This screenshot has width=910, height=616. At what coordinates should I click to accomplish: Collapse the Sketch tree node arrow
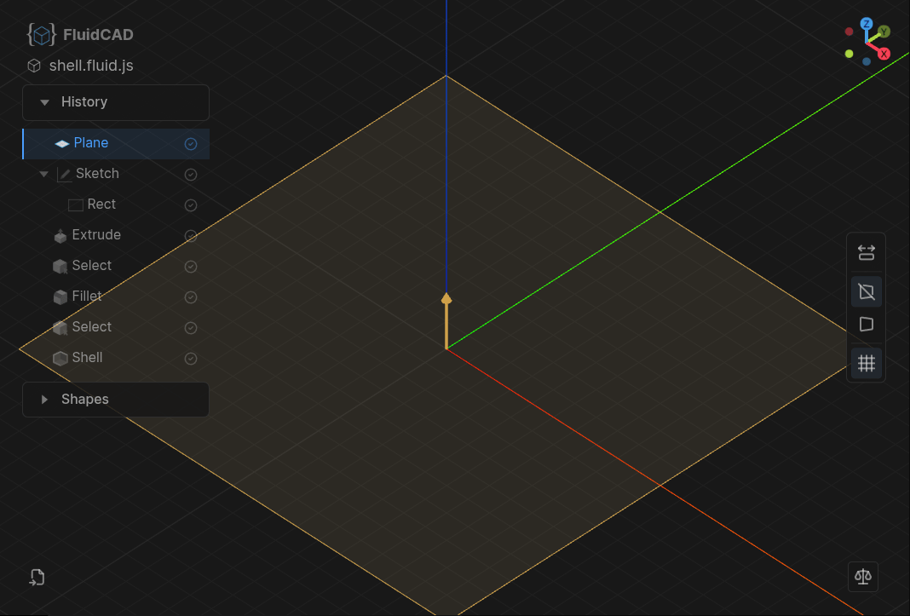43,174
